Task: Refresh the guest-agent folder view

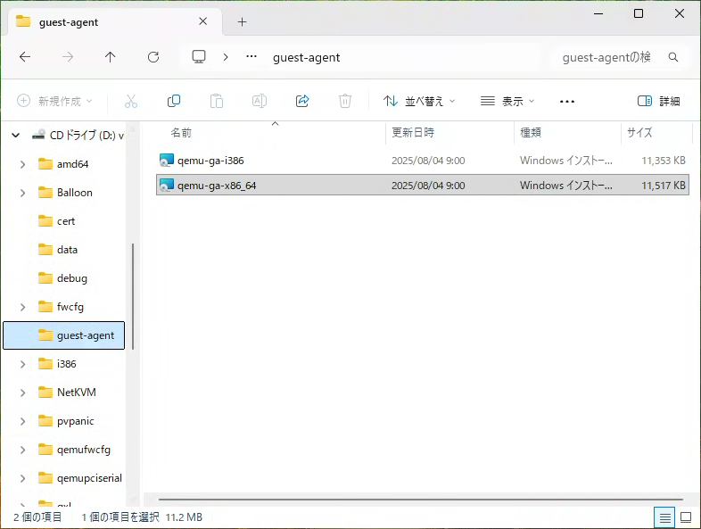Action: coord(153,57)
